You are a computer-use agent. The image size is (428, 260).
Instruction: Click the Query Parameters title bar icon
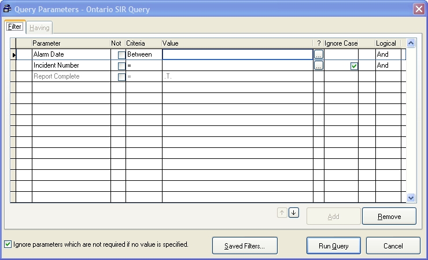tap(8, 9)
